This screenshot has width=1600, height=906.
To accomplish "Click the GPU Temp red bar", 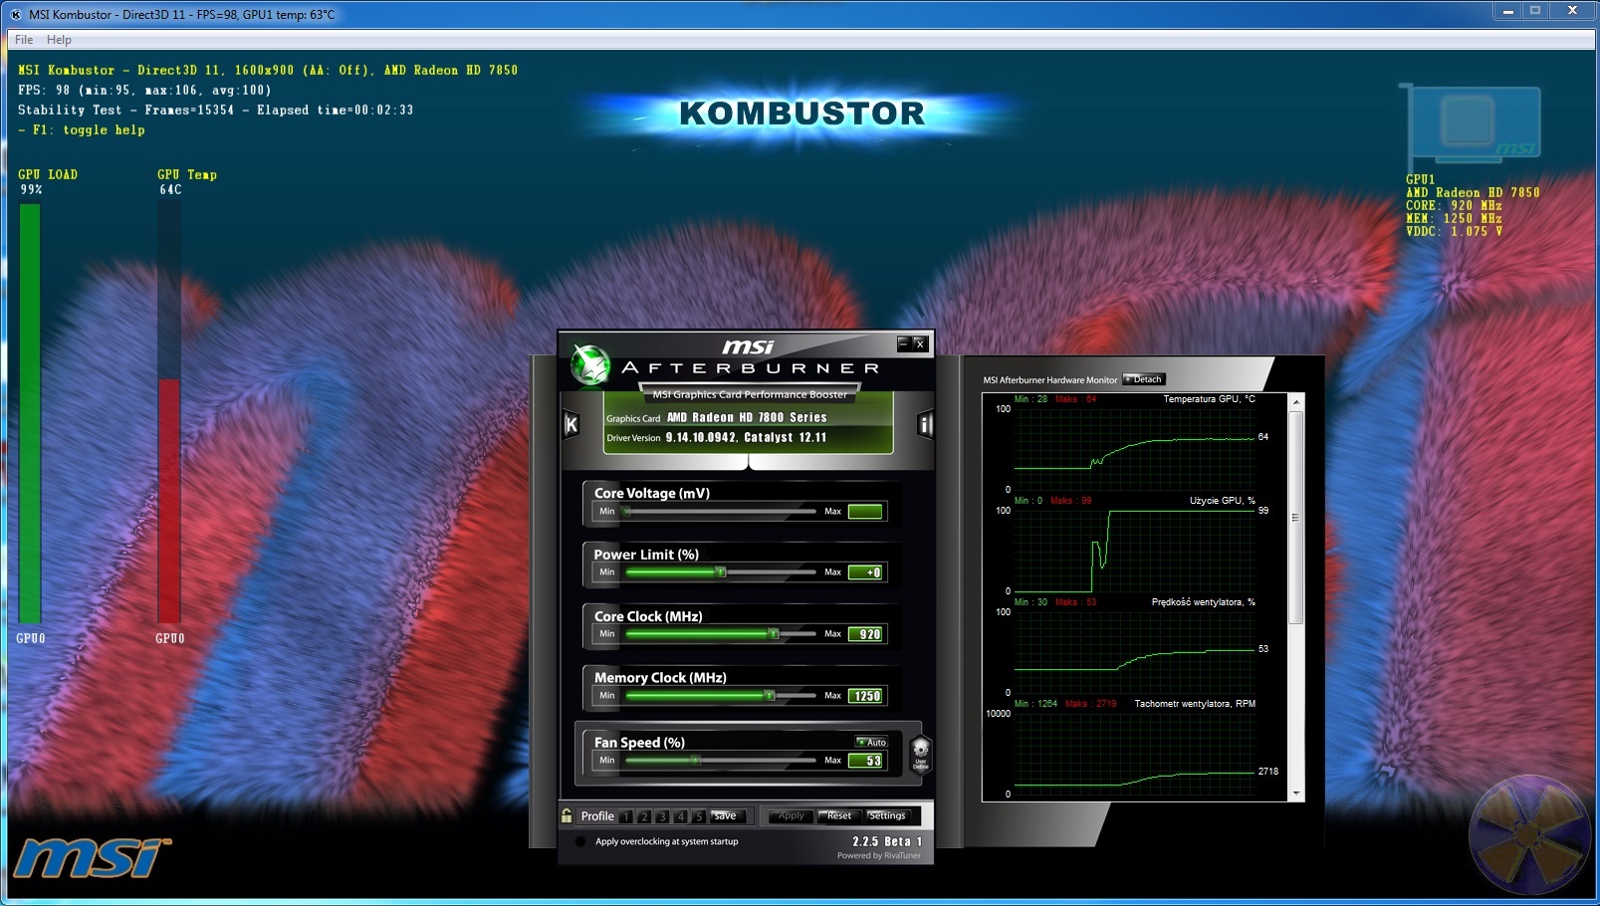I will coord(169,501).
